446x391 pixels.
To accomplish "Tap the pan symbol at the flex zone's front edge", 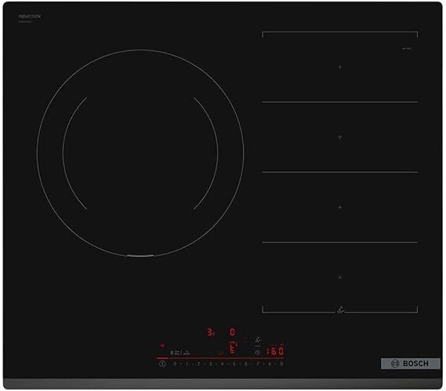I will tap(340, 310).
